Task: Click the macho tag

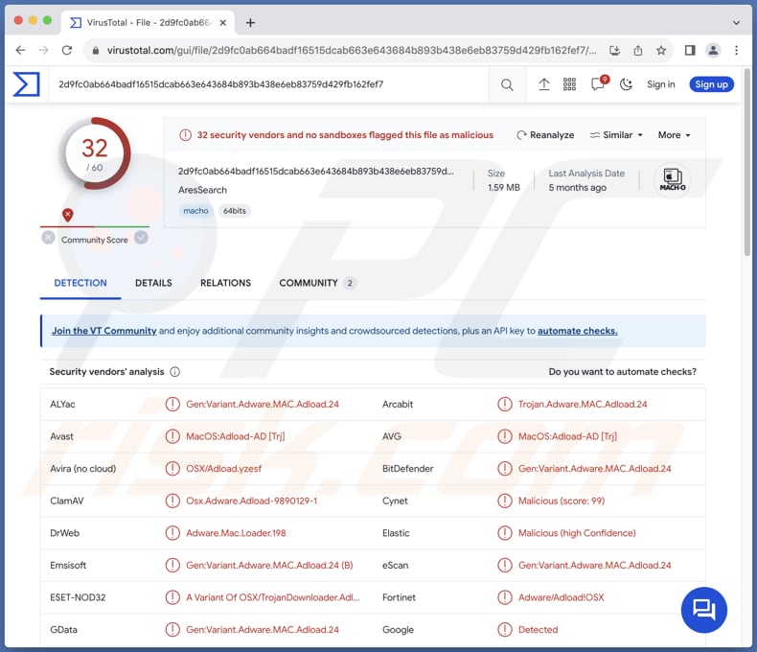Action: pos(195,211)
